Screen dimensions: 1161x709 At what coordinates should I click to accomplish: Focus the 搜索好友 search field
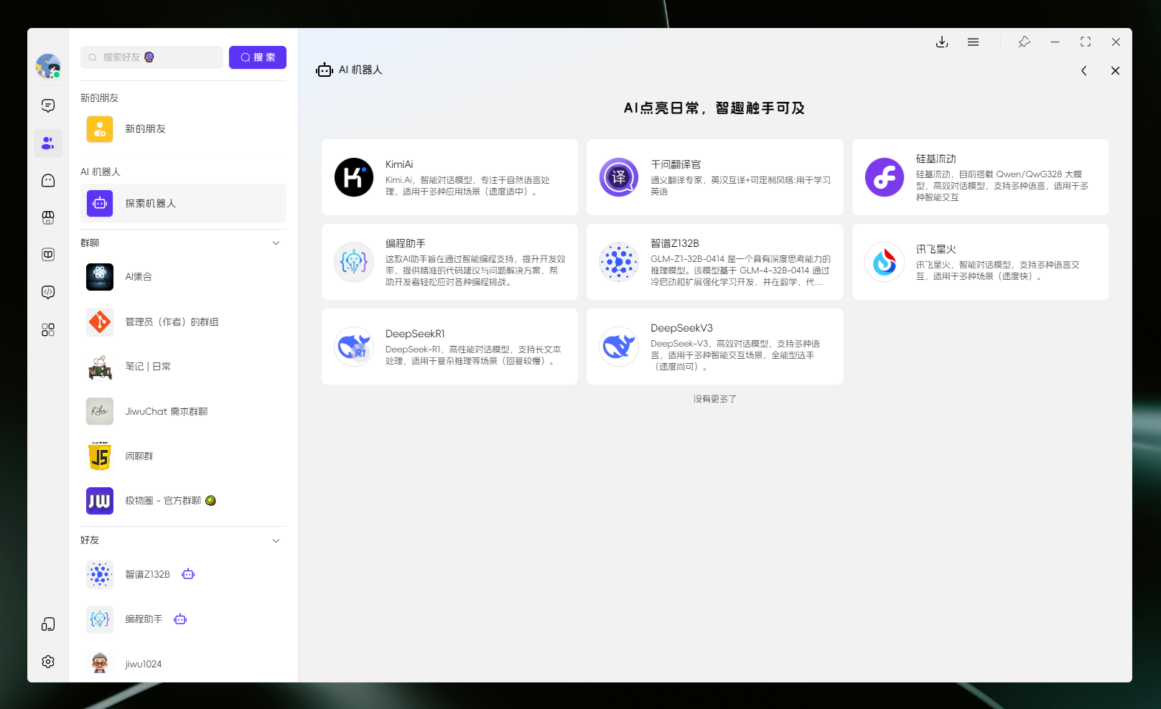151,57
